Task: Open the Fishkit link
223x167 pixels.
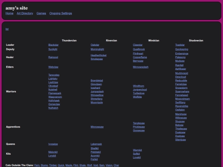Action: (94, 160)
